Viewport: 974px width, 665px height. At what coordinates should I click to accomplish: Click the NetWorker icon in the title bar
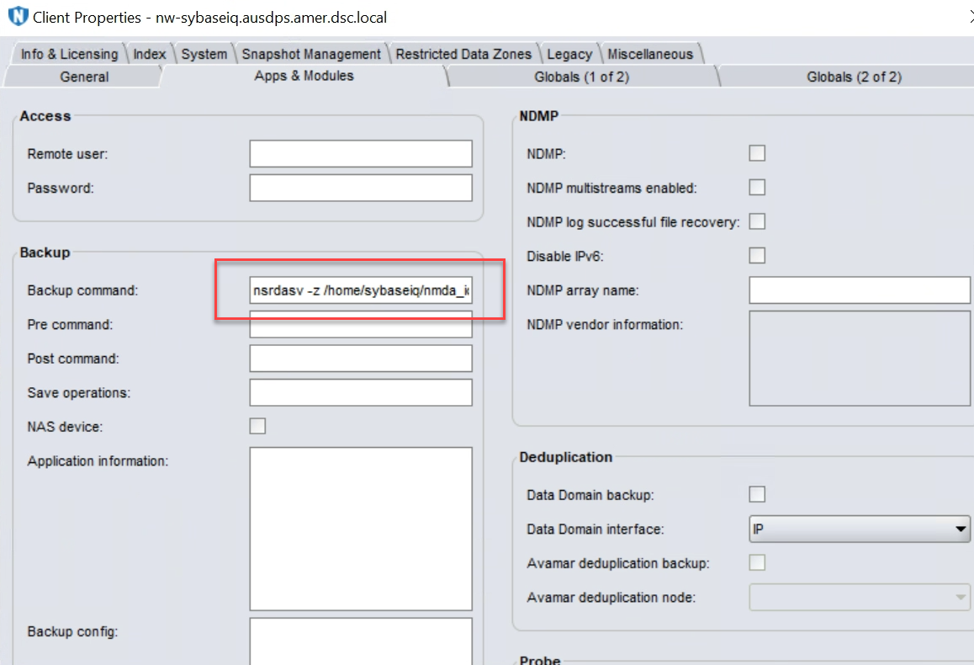[18, 17]
